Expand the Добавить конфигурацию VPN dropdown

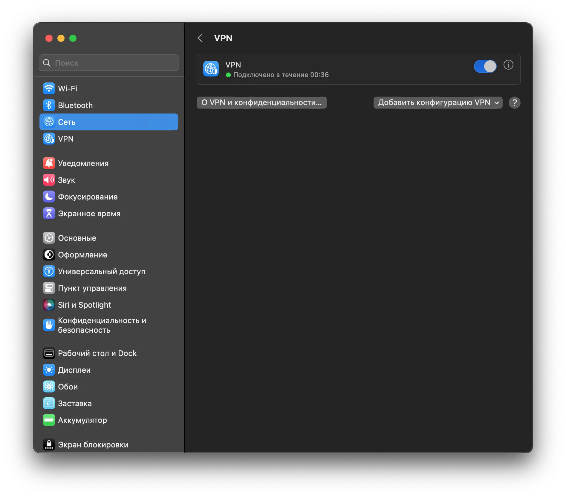[437, 102]
